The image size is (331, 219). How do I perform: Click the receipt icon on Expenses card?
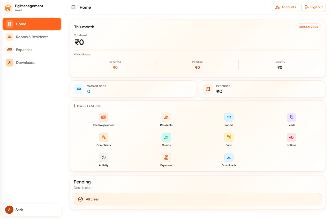pos(208,89)
